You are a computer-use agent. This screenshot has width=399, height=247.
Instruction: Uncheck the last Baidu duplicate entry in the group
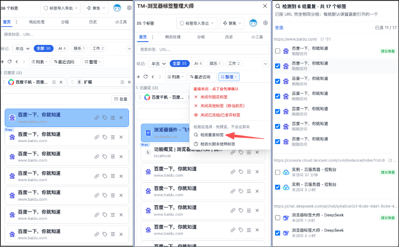pyautogui.click(x=278, y=142)
